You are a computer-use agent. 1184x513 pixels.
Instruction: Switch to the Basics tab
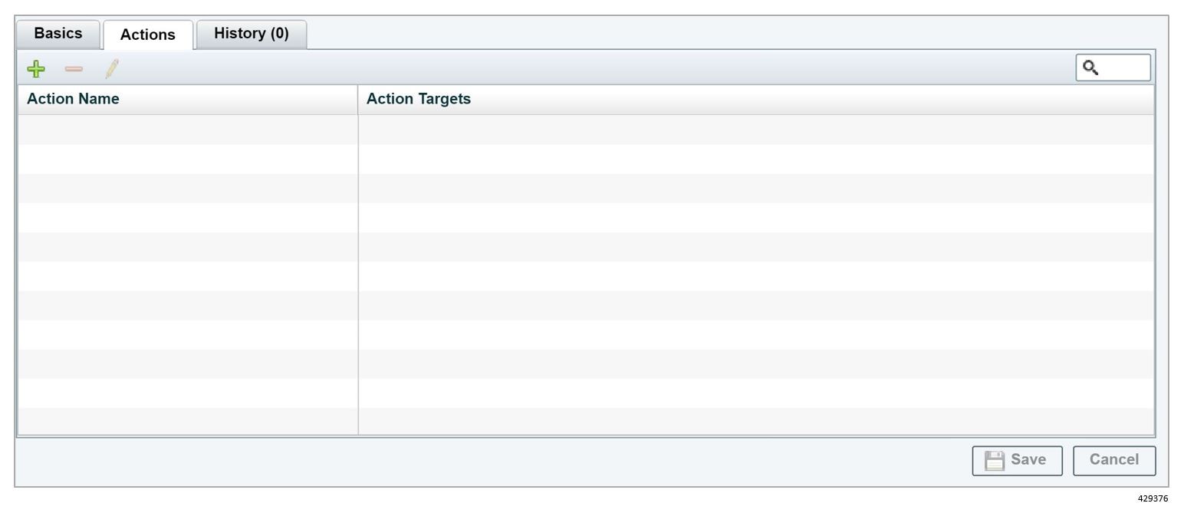click(58, 34)
